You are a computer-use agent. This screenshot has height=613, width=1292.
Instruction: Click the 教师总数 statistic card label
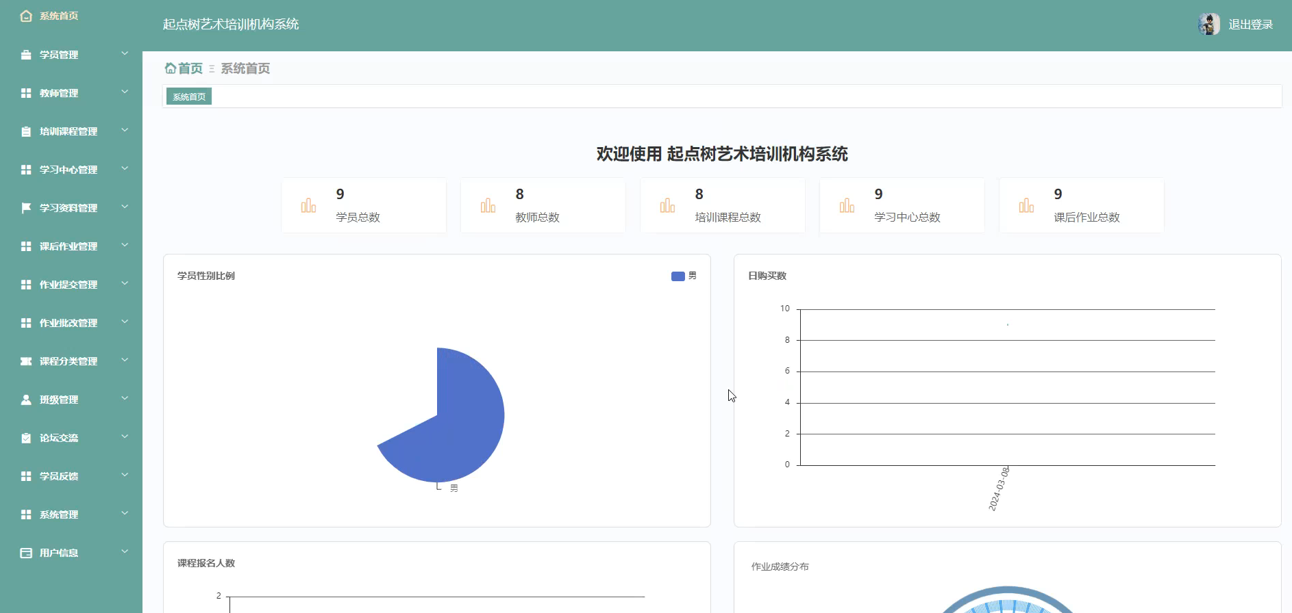[538, 218]
